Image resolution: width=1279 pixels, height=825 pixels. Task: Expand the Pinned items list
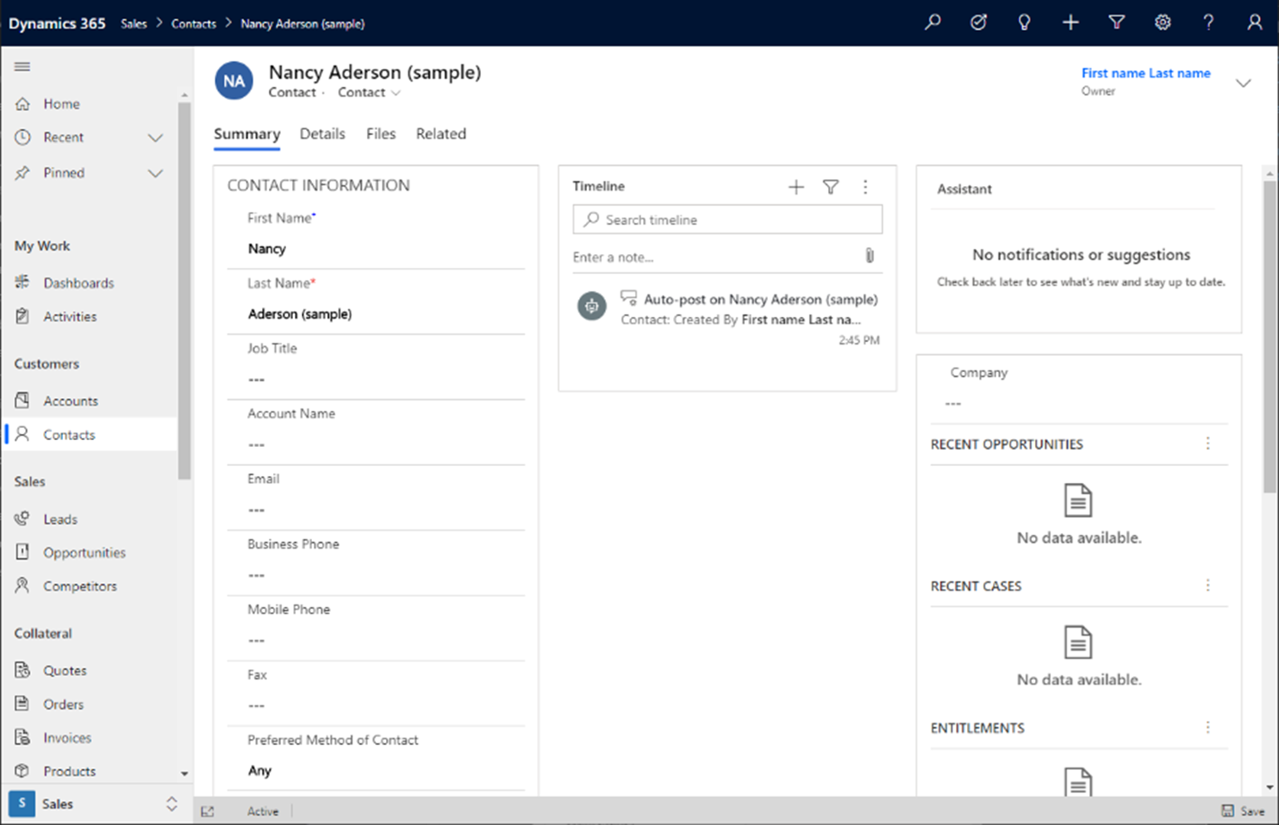[155, 172]
